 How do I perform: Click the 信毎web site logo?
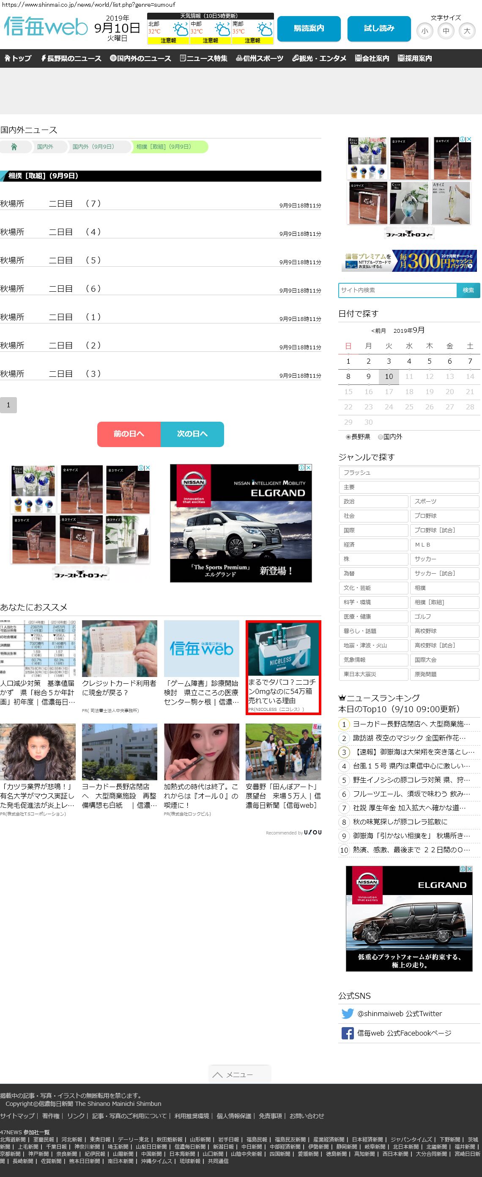click(46, 27)
